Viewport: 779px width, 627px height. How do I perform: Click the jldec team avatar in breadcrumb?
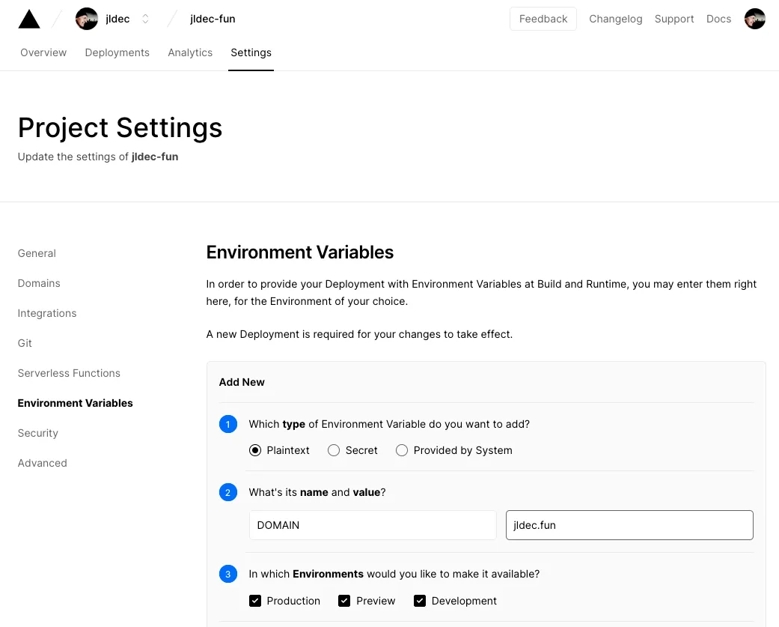[86, 18]
